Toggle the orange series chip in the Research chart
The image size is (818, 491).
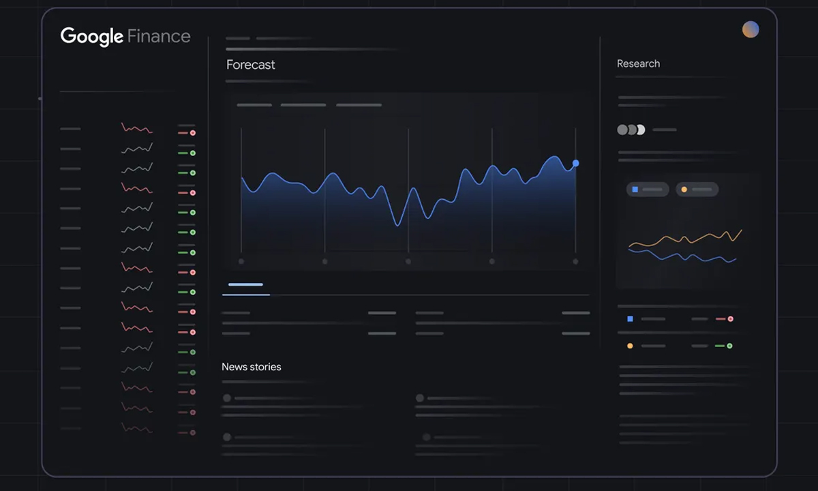pos(697,190)
